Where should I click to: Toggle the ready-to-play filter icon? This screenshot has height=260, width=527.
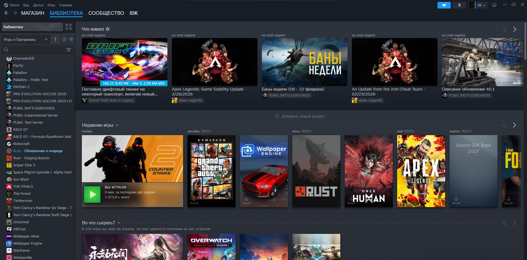(x=71, y=39)
